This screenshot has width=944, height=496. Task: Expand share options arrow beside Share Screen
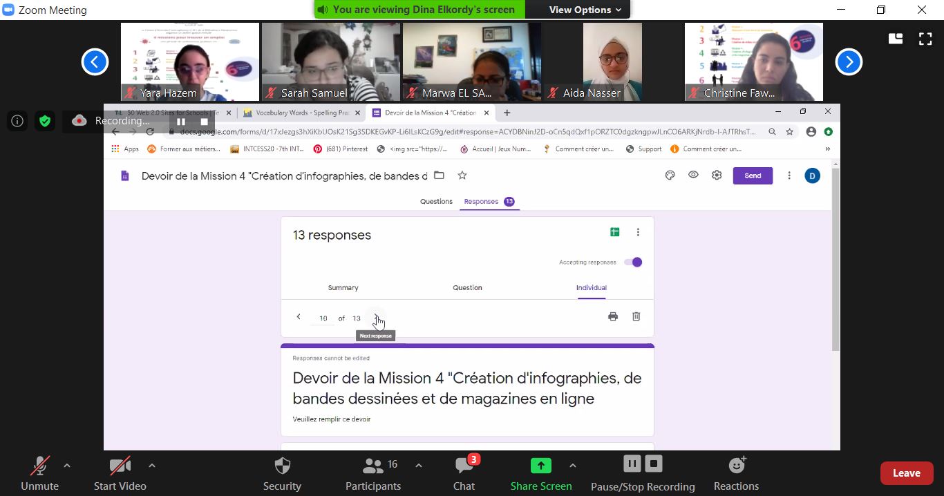click(x=572, y=466)
